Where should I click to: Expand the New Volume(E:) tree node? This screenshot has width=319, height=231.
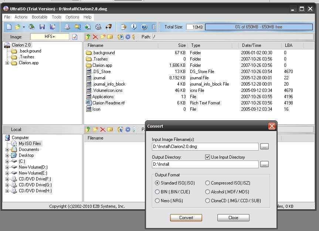[x=7, y=173]
